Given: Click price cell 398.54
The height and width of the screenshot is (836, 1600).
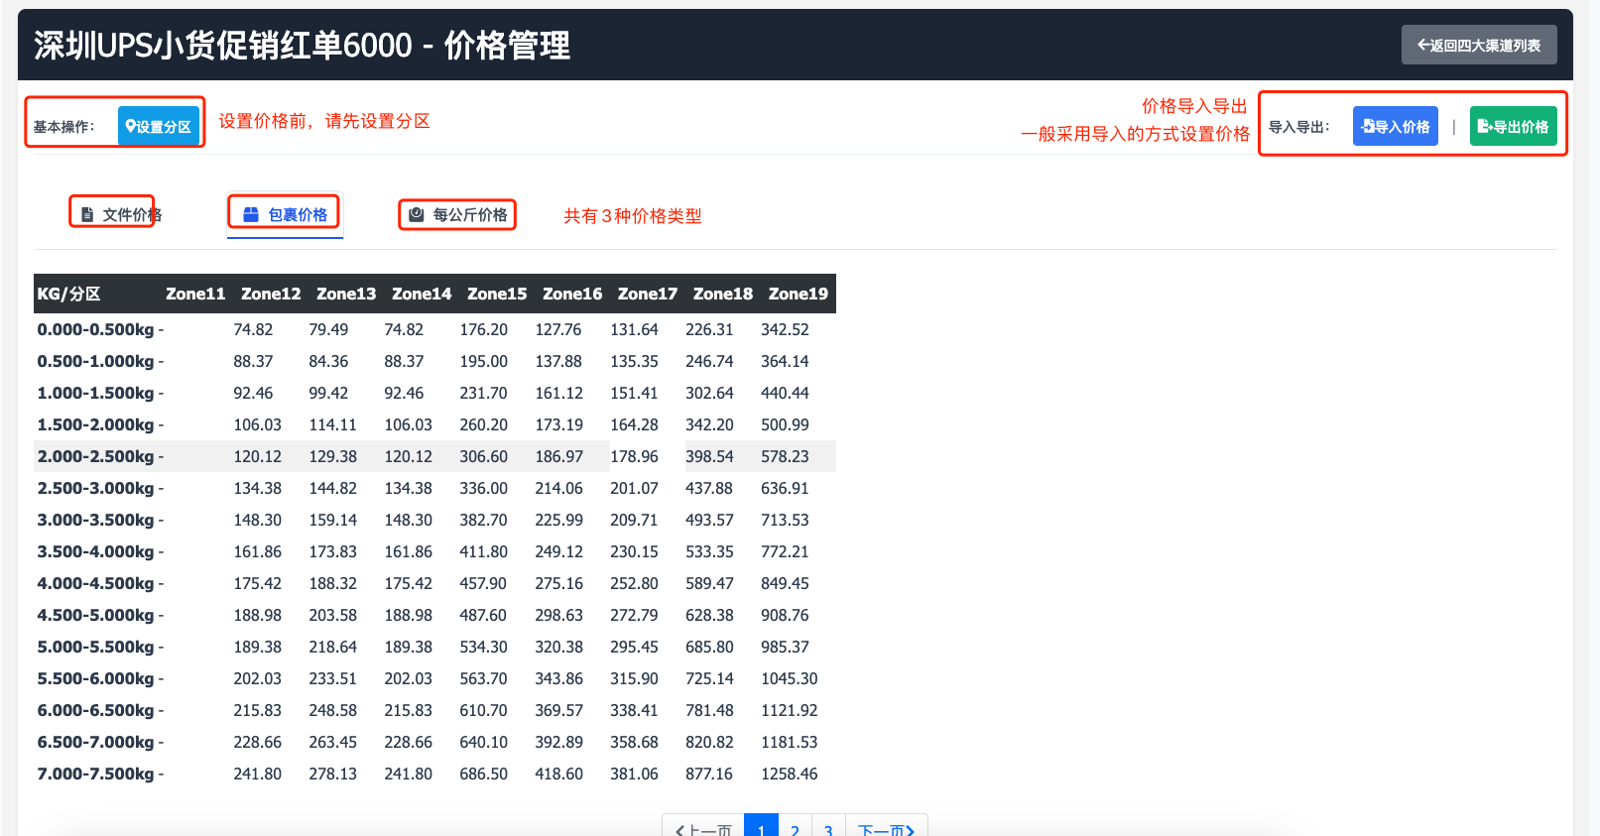Looking at the screenshot, I should click(x=709, y=456).
